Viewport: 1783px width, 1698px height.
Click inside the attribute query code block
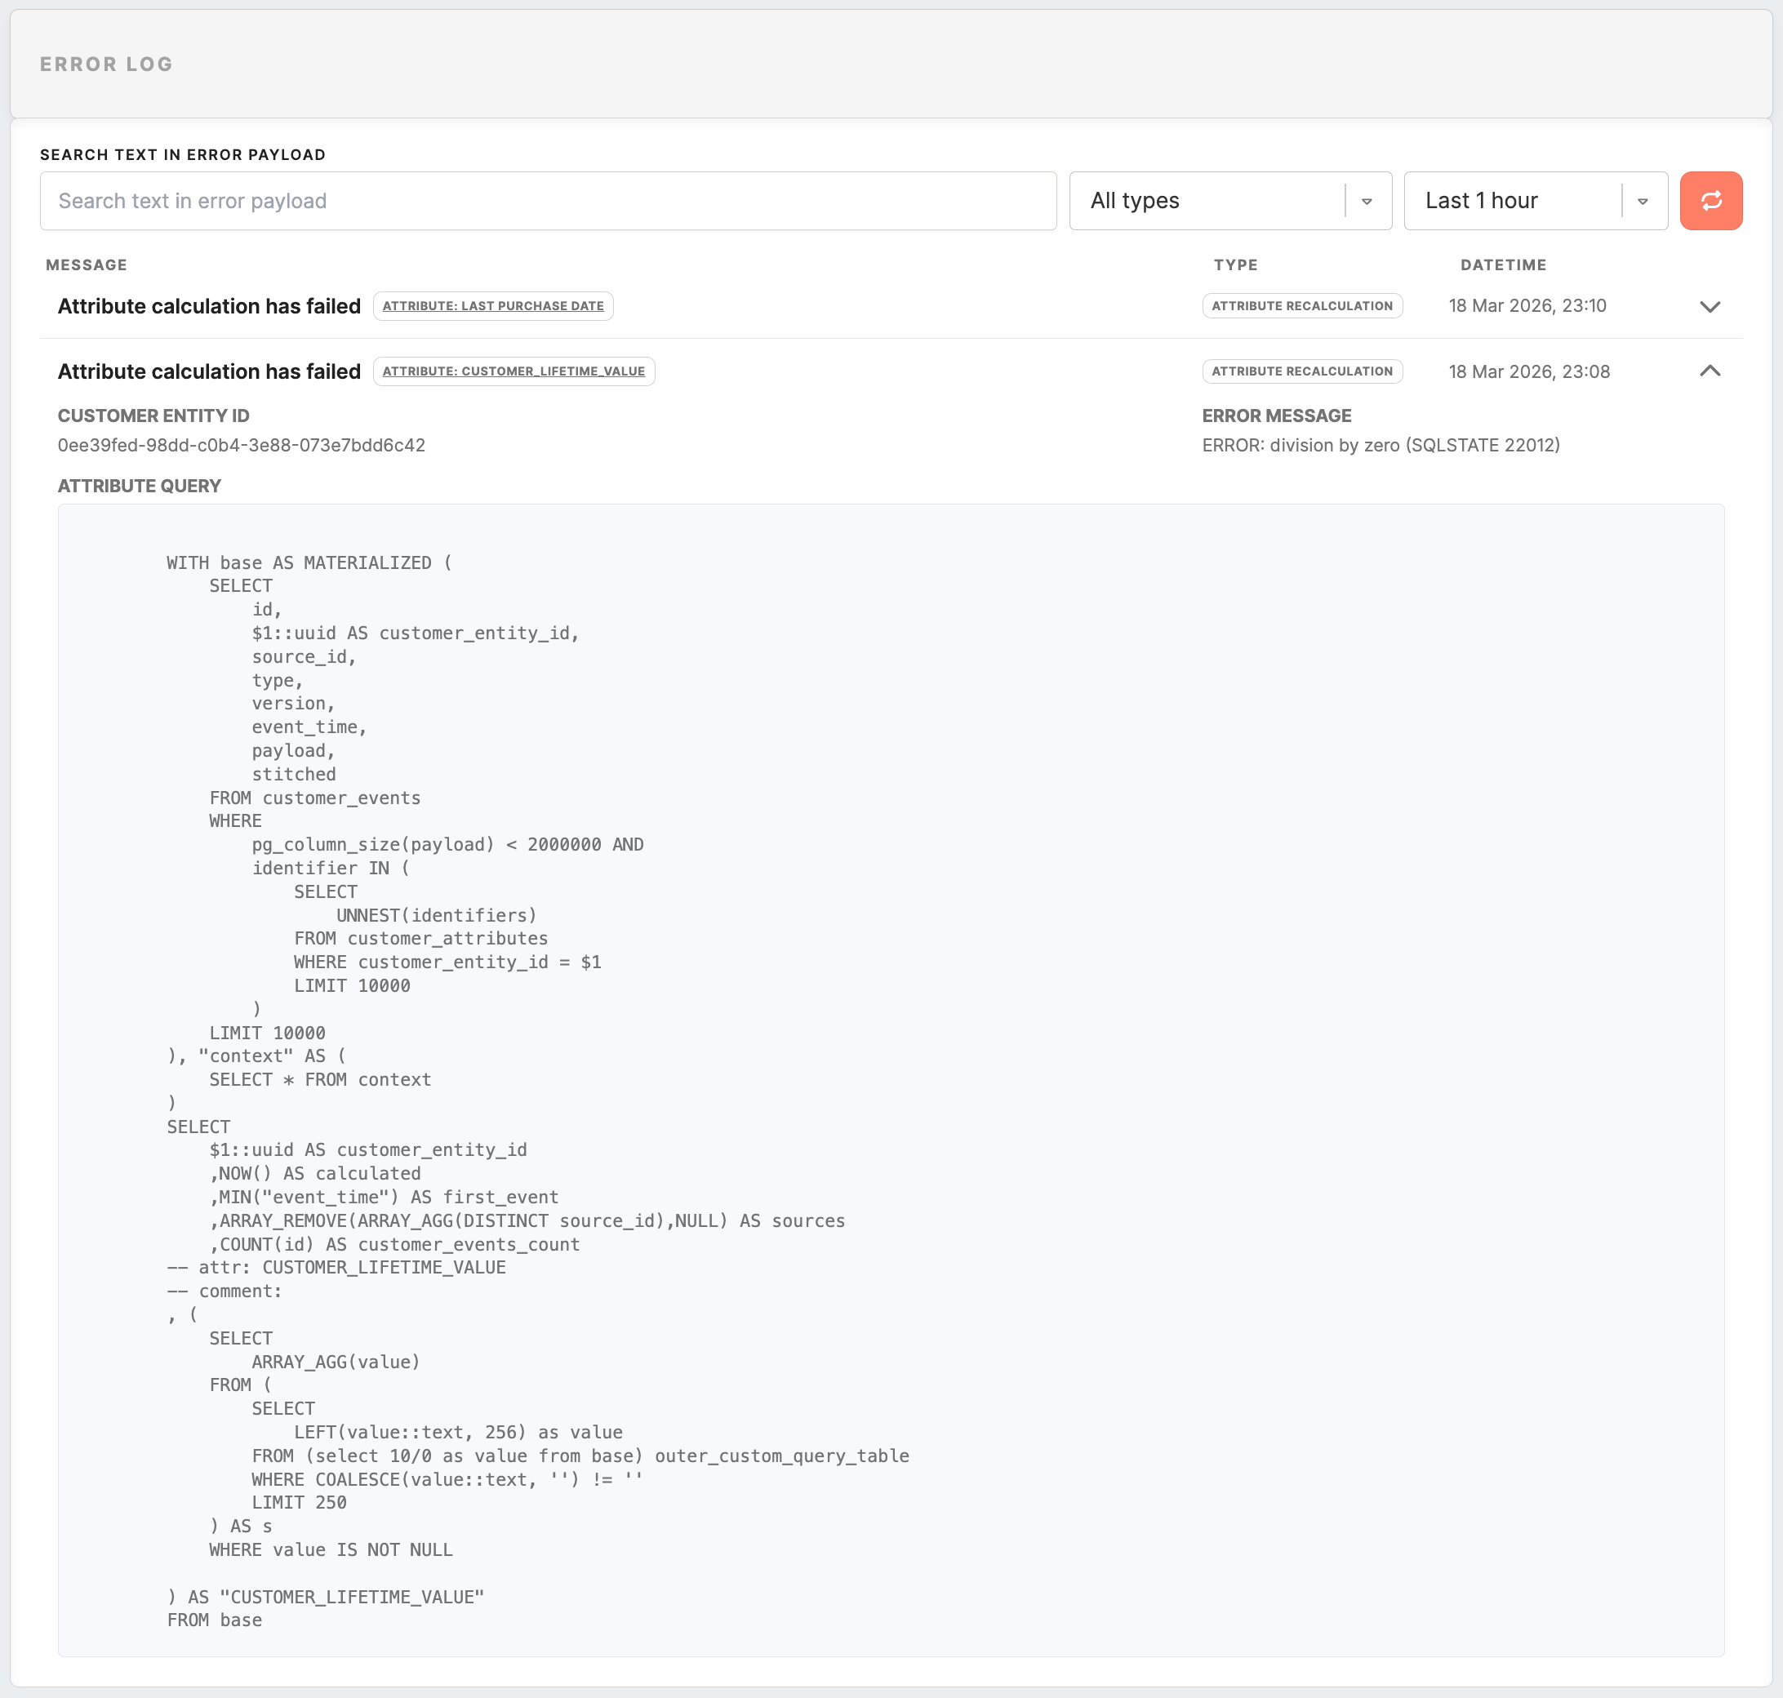[x=891, y=1079]
